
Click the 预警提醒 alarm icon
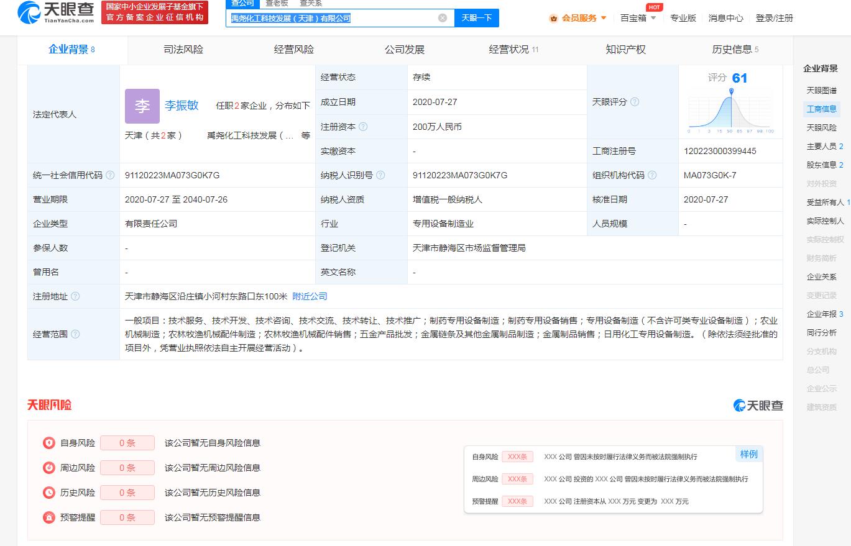(x=49, y=517)
